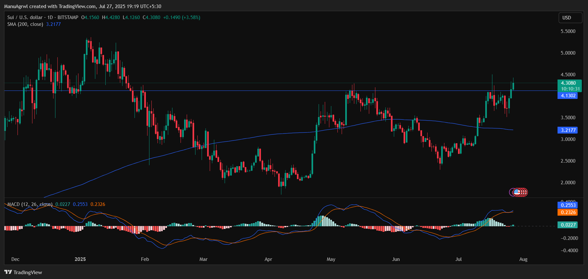Click the change text +0.1490 (+3.58%)
This screenshot has width=588, height=279.
(182, 17)
